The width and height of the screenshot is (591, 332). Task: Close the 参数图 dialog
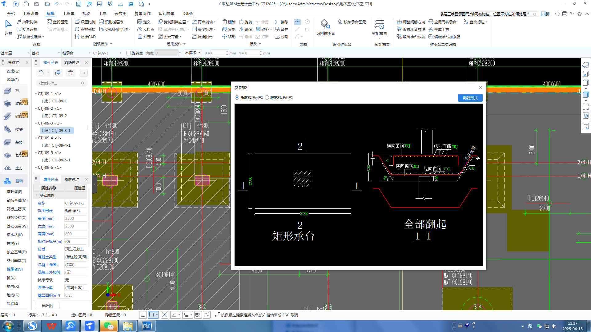pos(480,88)
